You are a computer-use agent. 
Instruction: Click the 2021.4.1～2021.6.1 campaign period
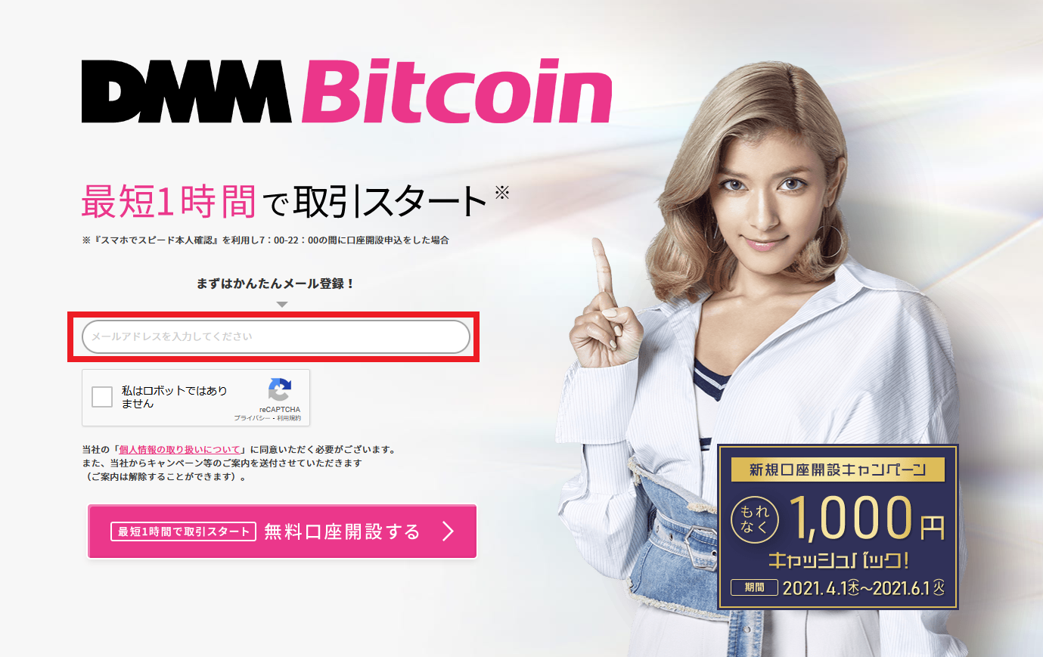pos(864,587)
